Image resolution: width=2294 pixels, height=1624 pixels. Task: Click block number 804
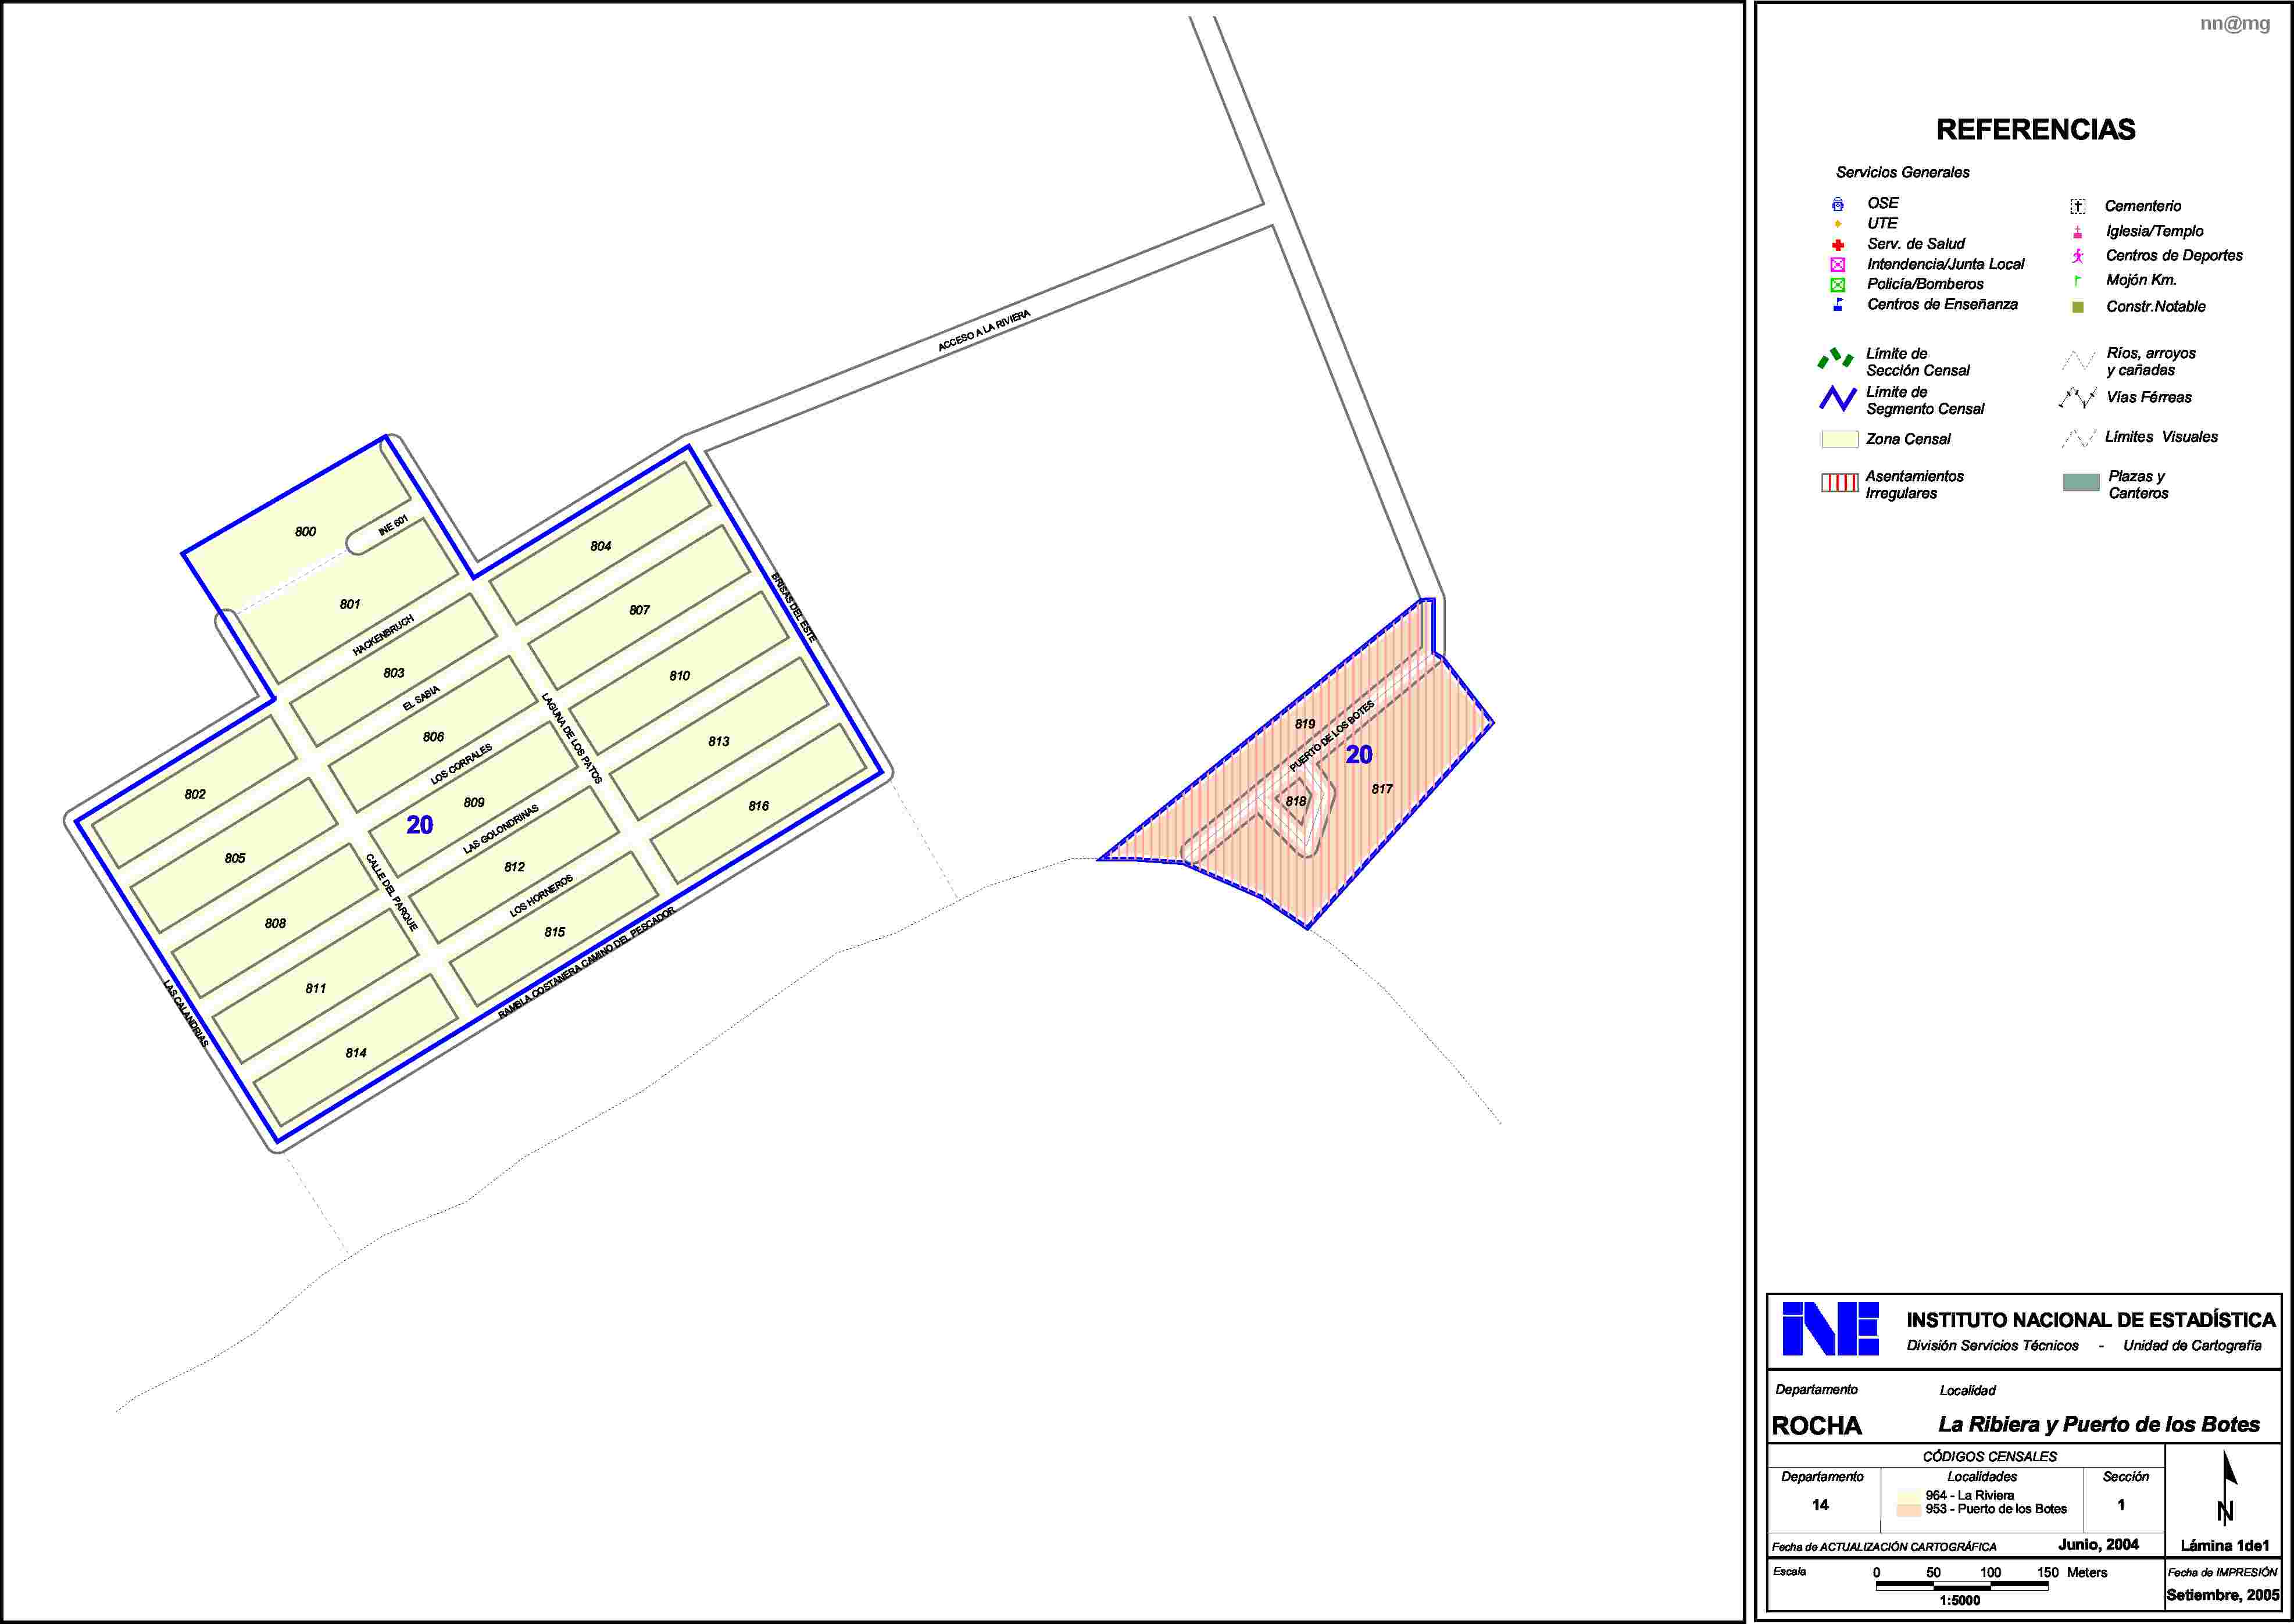[x=600, y=546]
